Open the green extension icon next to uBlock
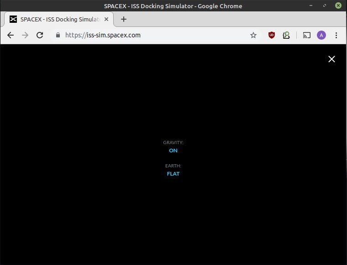 point(286,35)
